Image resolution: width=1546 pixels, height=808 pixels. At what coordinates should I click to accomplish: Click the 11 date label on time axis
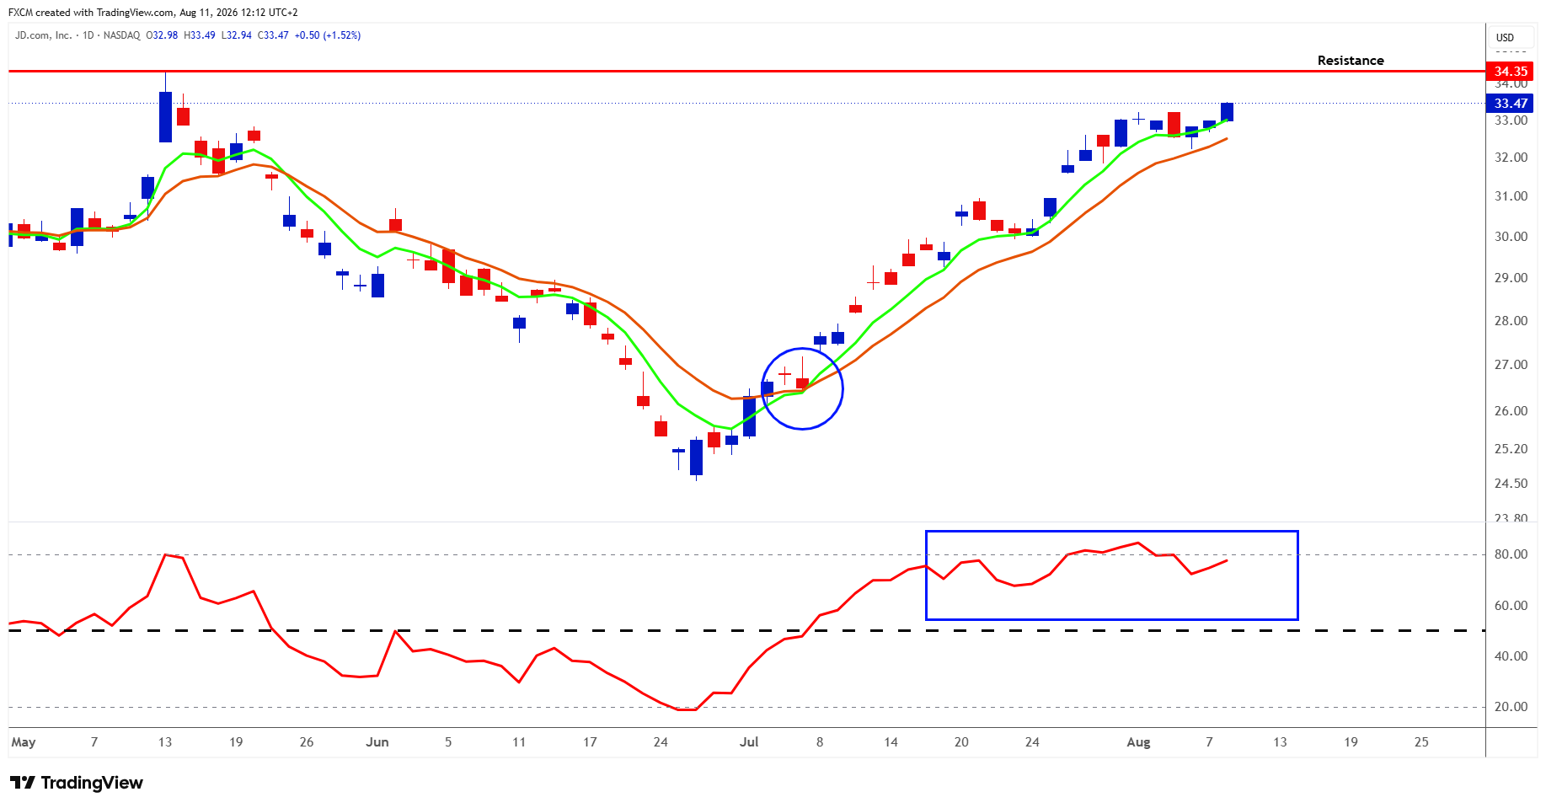(x=519, y=742)
